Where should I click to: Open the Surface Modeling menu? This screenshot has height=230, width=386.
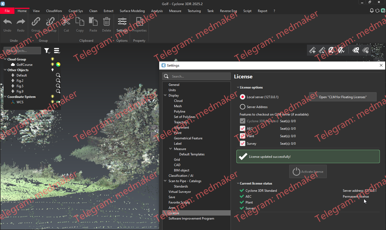(x=132, y=11)
